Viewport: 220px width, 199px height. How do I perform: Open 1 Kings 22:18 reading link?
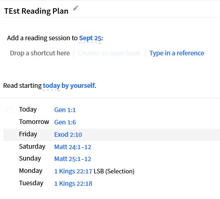(73, 183)
